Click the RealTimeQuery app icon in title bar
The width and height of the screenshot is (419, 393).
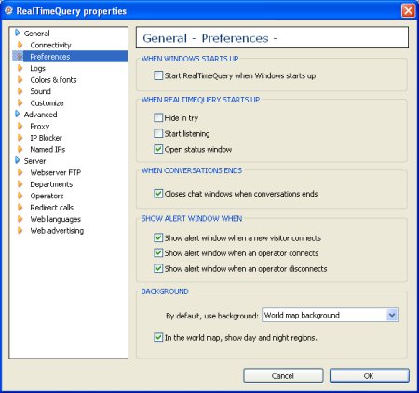pyautogui.click(x=8, y=10)
